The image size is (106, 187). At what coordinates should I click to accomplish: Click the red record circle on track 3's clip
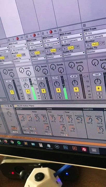pyautogui.click(x=34, y=35)
